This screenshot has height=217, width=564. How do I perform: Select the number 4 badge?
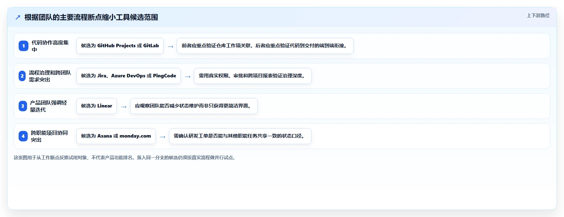coord(23,136)
